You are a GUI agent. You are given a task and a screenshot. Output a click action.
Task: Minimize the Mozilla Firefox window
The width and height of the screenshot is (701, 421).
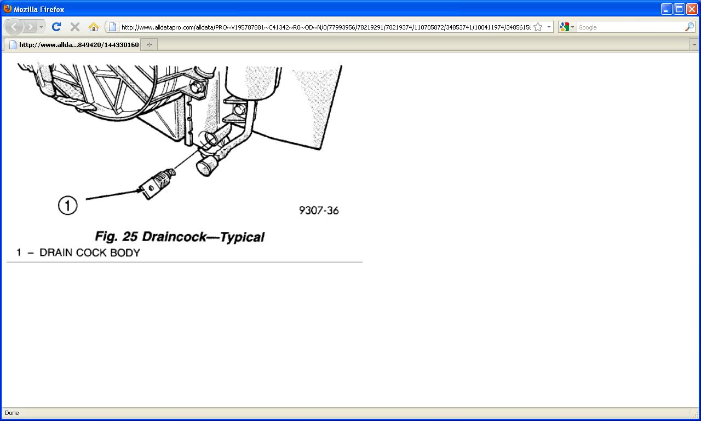coord(666,9)
